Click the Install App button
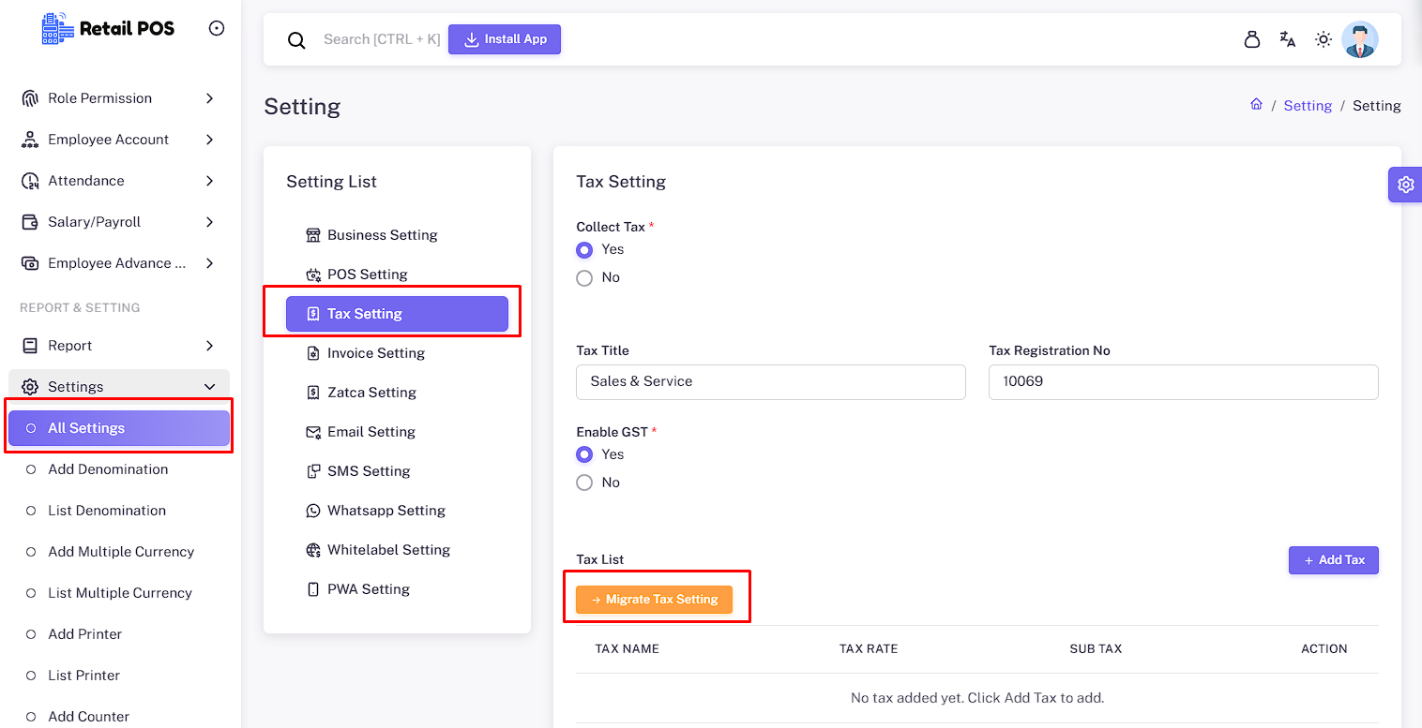 pos(505,39)
